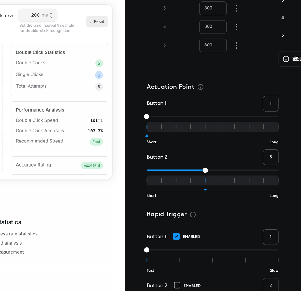Click the row 4 value field 800
The width and height of the screenshot is (301, 291).
[213, 27]
